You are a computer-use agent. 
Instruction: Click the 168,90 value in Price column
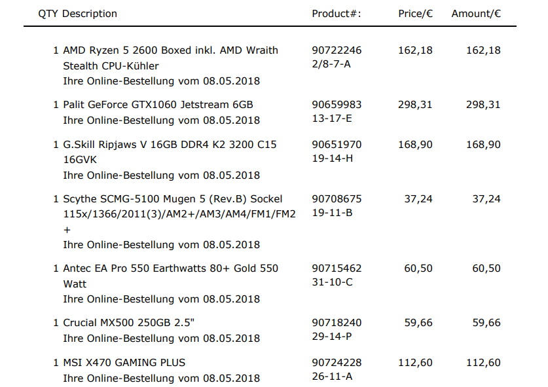[x=415, y=145]
